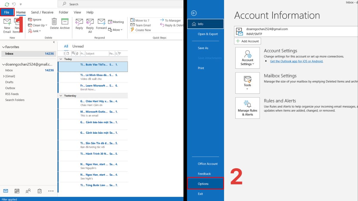Show All messages filter
This screenshot has height=201, width=358.
click(66, 46)
